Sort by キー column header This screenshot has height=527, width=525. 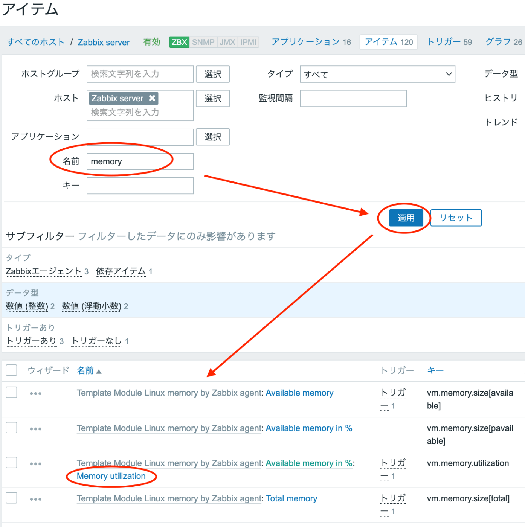435,371
